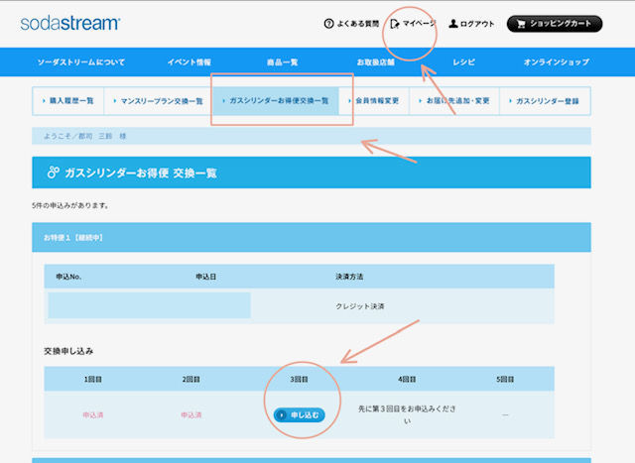Open オンラインショップ menu item
Image resolution: width=635 pixels, height=463 pixels.
(x=557, y=61)
